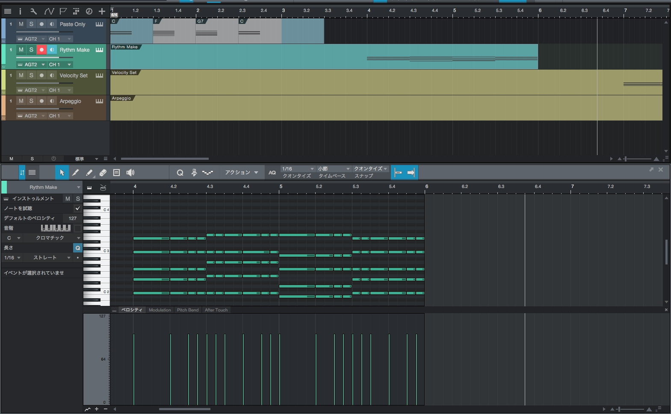
Task: Click the editor vertical arrows sync icon
Action: 22,173
